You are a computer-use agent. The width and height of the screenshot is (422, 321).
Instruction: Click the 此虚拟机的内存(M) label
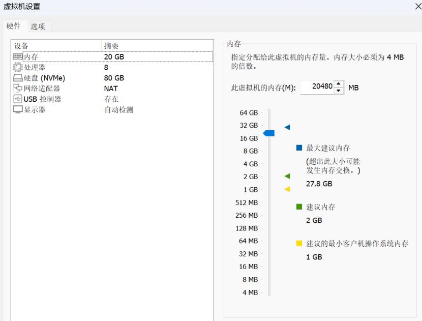coord(263,88)
